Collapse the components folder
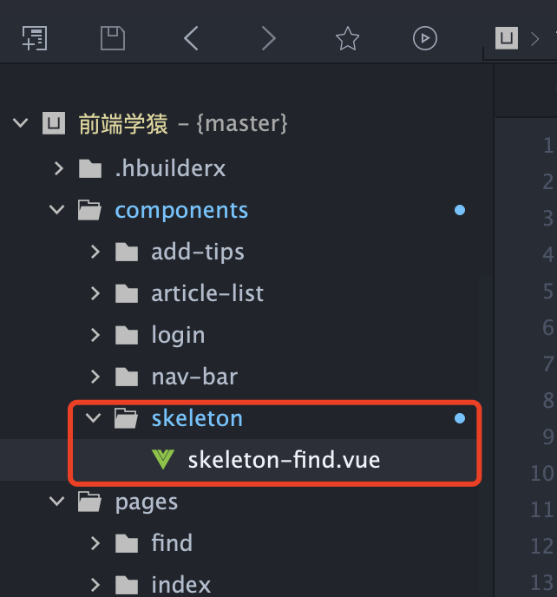557x597 pixels. pyautogui.click(x=58, y=210)
